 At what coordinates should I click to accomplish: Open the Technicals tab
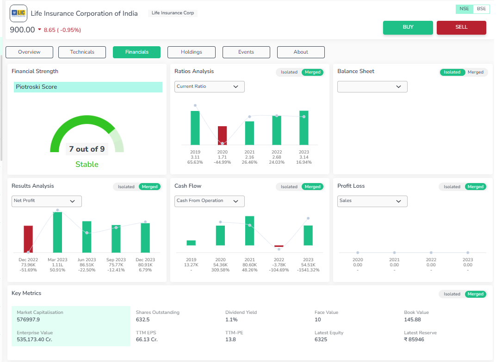click(82, 52)
